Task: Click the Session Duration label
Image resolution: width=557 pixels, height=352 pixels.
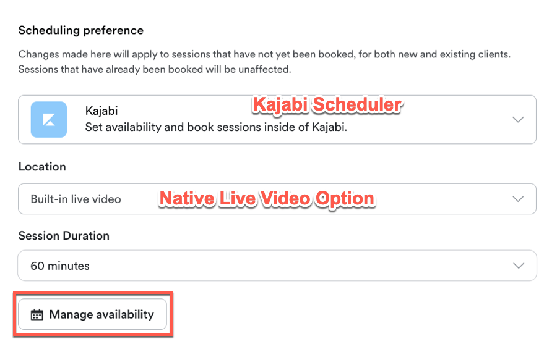Action: pyautogui.click(x=64, y=235)
